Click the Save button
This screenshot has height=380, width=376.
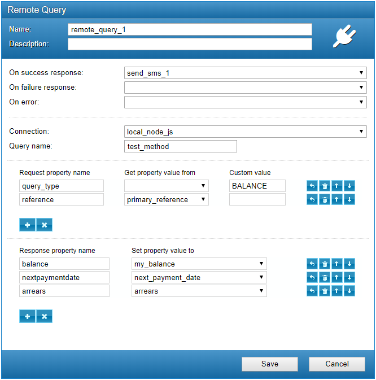point(270,364)
